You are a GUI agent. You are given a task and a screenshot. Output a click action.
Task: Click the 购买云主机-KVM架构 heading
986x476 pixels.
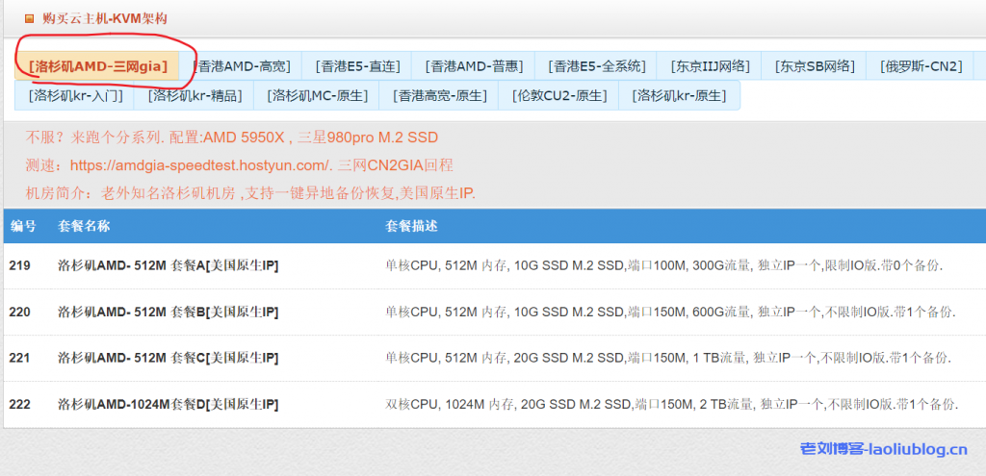[x=104, y=19]
